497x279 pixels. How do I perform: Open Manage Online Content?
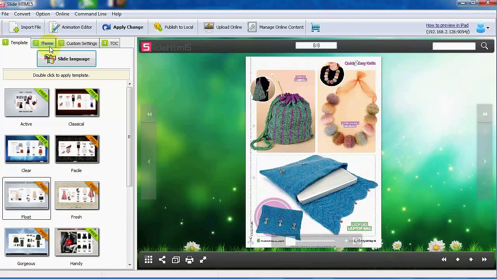276,27
